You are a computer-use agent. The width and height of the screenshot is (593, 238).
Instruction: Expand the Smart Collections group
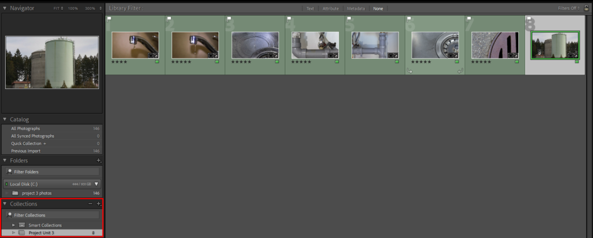(13, 225)
